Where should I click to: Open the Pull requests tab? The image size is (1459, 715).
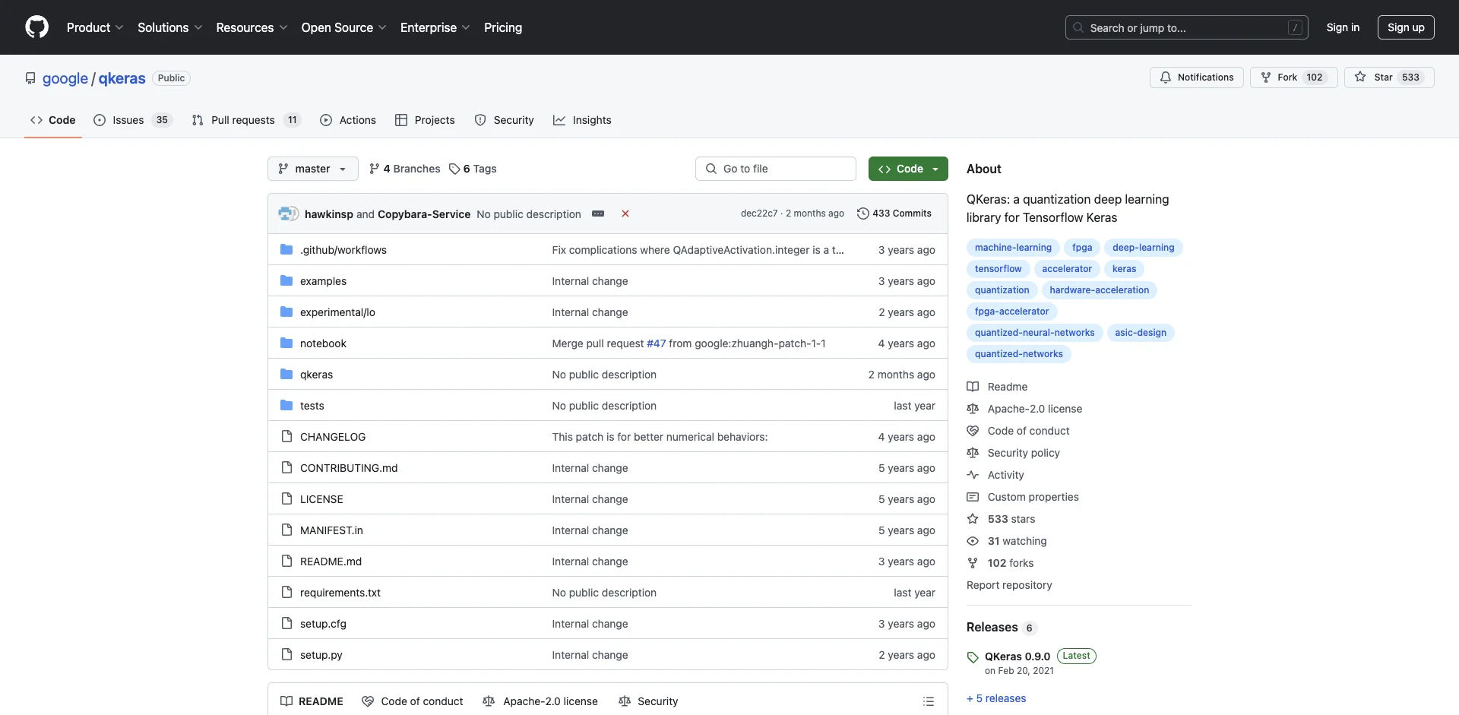(247, 120)
